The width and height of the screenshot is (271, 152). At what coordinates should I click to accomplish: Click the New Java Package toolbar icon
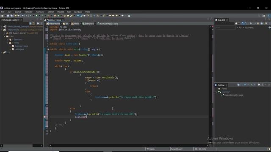pyautogui.click(x=55, y=16)
